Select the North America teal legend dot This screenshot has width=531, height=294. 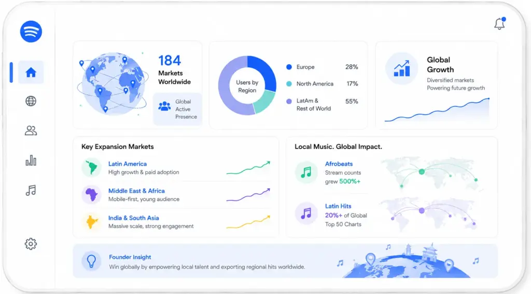pyautogui.click(x=289, y=84)
